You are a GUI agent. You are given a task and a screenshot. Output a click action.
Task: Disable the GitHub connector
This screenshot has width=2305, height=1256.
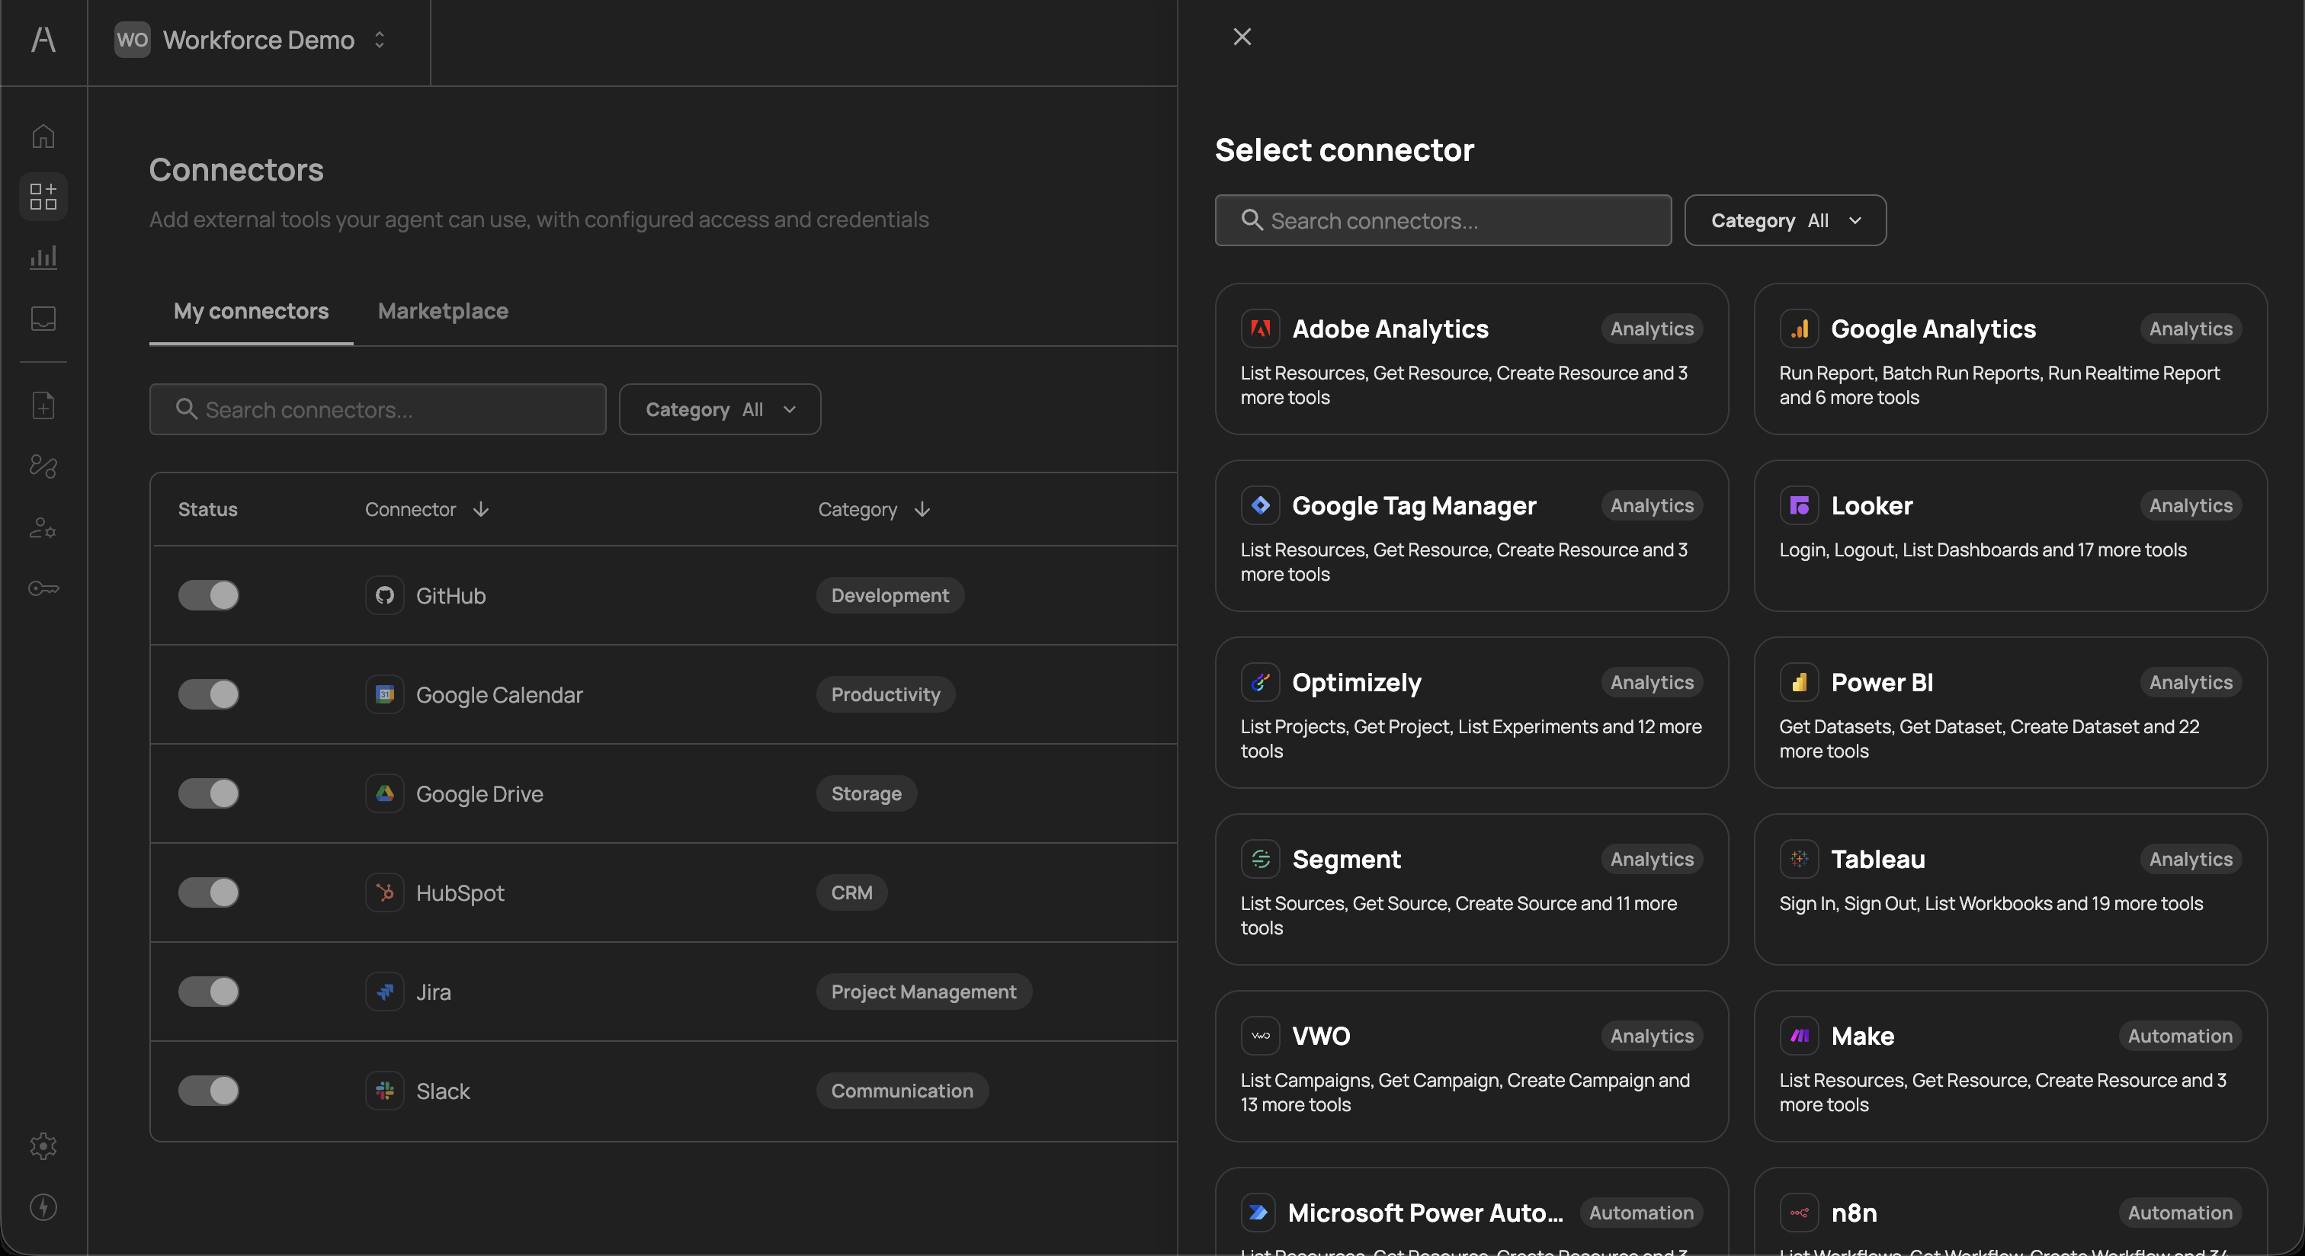[209, 596]
